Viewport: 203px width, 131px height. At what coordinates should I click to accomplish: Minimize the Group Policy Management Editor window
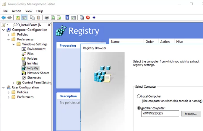179,4
